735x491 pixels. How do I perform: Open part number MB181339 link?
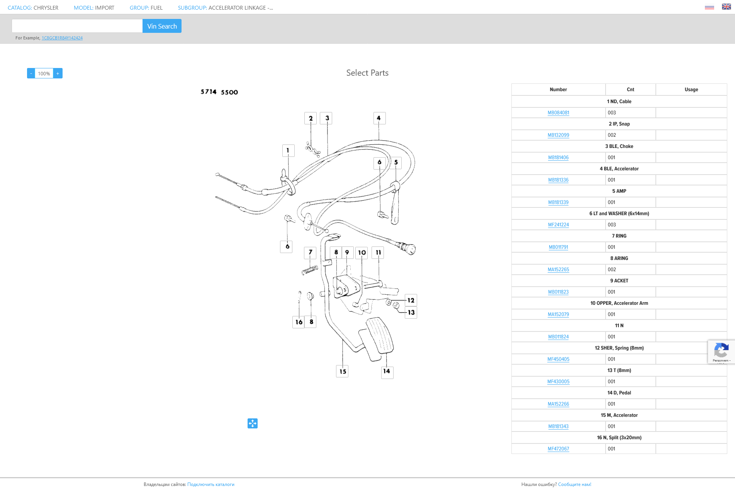coord(558,202)
